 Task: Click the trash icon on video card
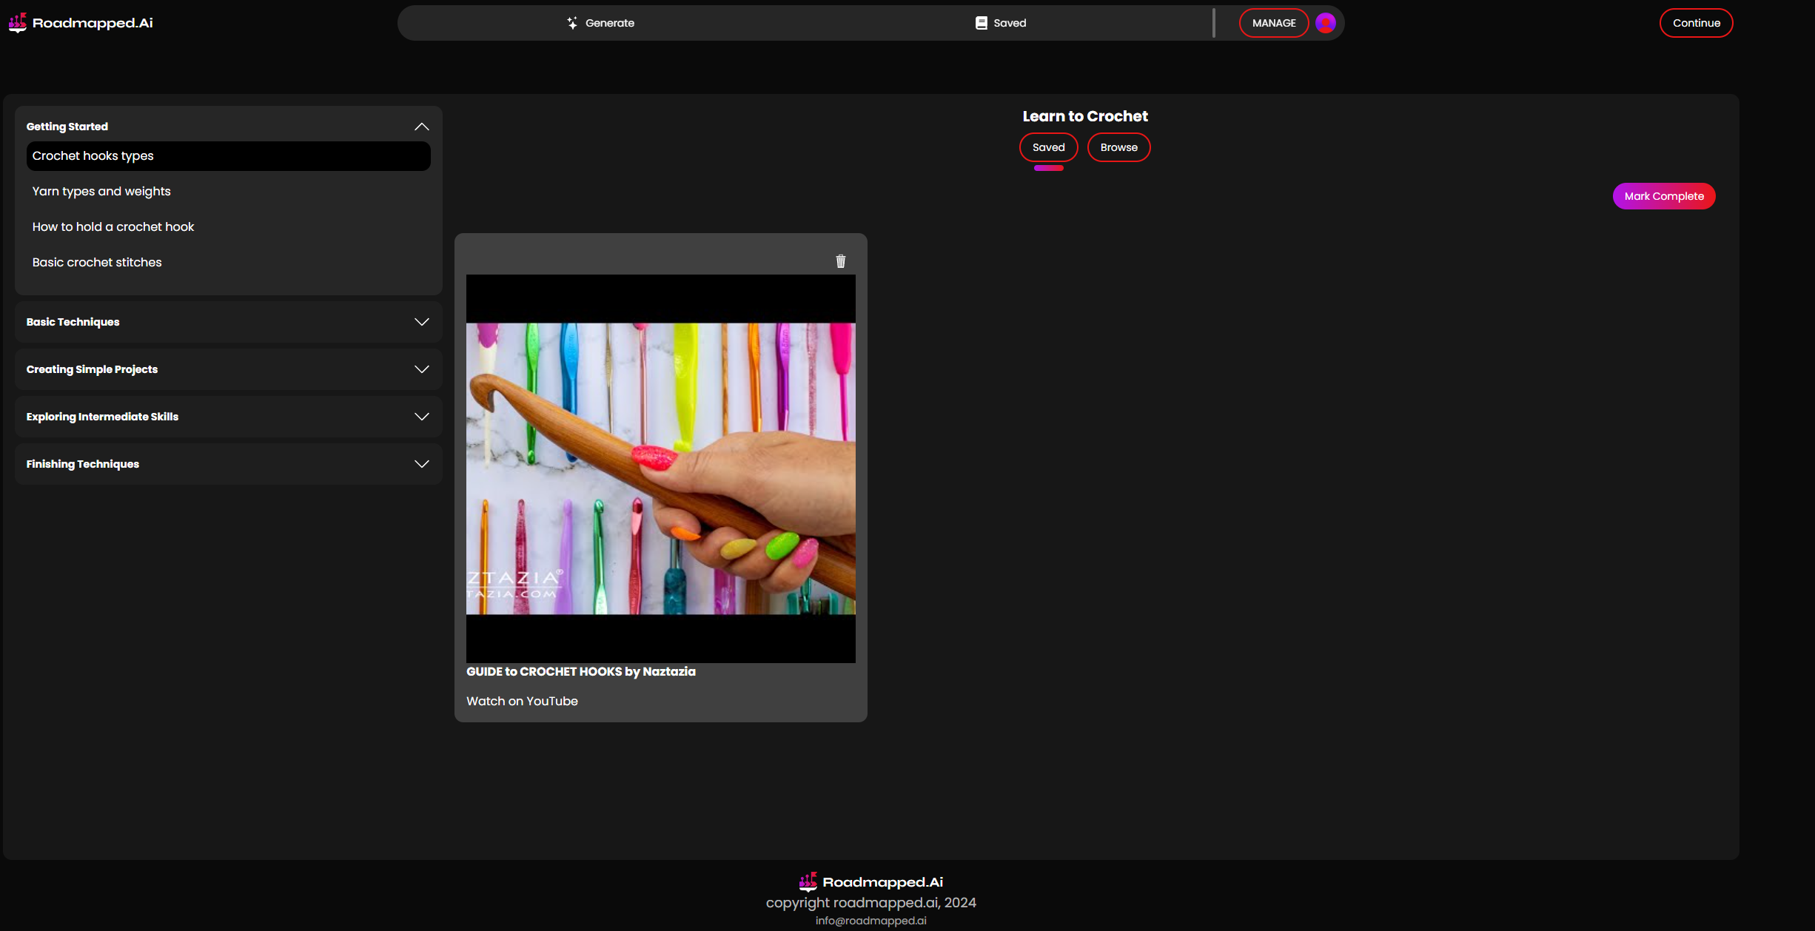click(x=840, y=261)
